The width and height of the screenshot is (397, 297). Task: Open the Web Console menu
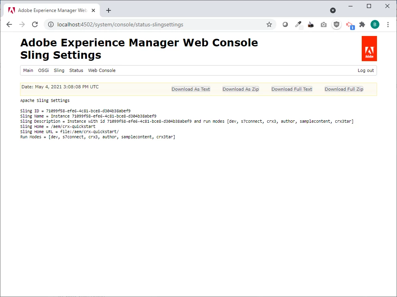pyautogui.click(x=102, y=70)
